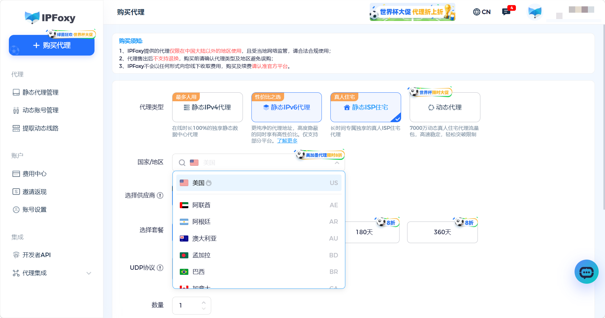The image size is (605, 318).
Task: Click the country search magnifier icon
Action: 182,163
